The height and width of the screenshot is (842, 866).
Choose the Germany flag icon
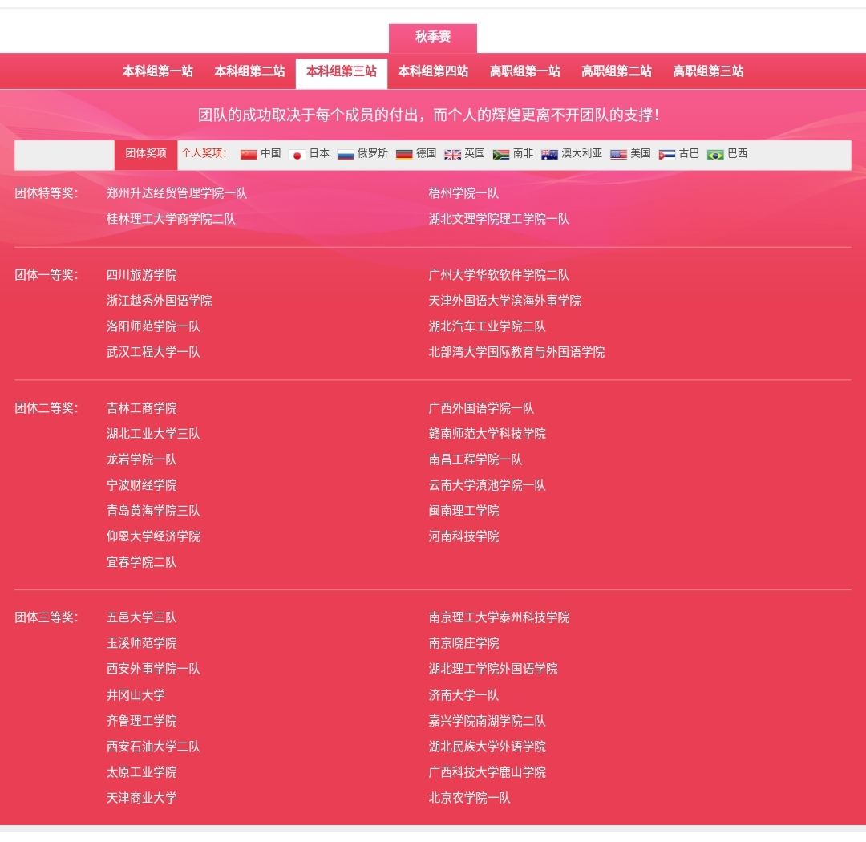tap(404, 154)
